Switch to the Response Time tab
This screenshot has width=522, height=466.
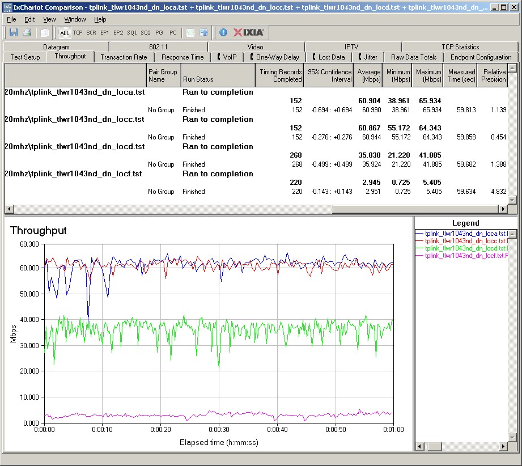(183, 57)
